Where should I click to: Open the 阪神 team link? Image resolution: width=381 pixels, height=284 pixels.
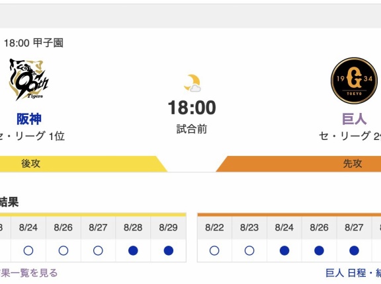coord(29,119)
